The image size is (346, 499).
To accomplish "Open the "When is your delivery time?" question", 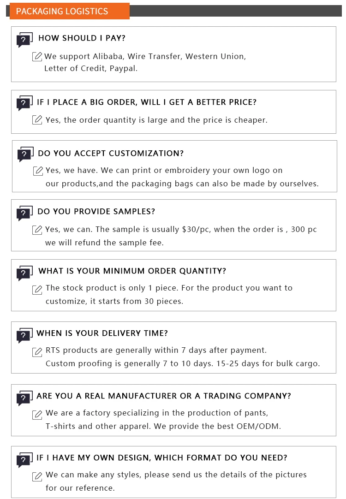I will point(102,333).
